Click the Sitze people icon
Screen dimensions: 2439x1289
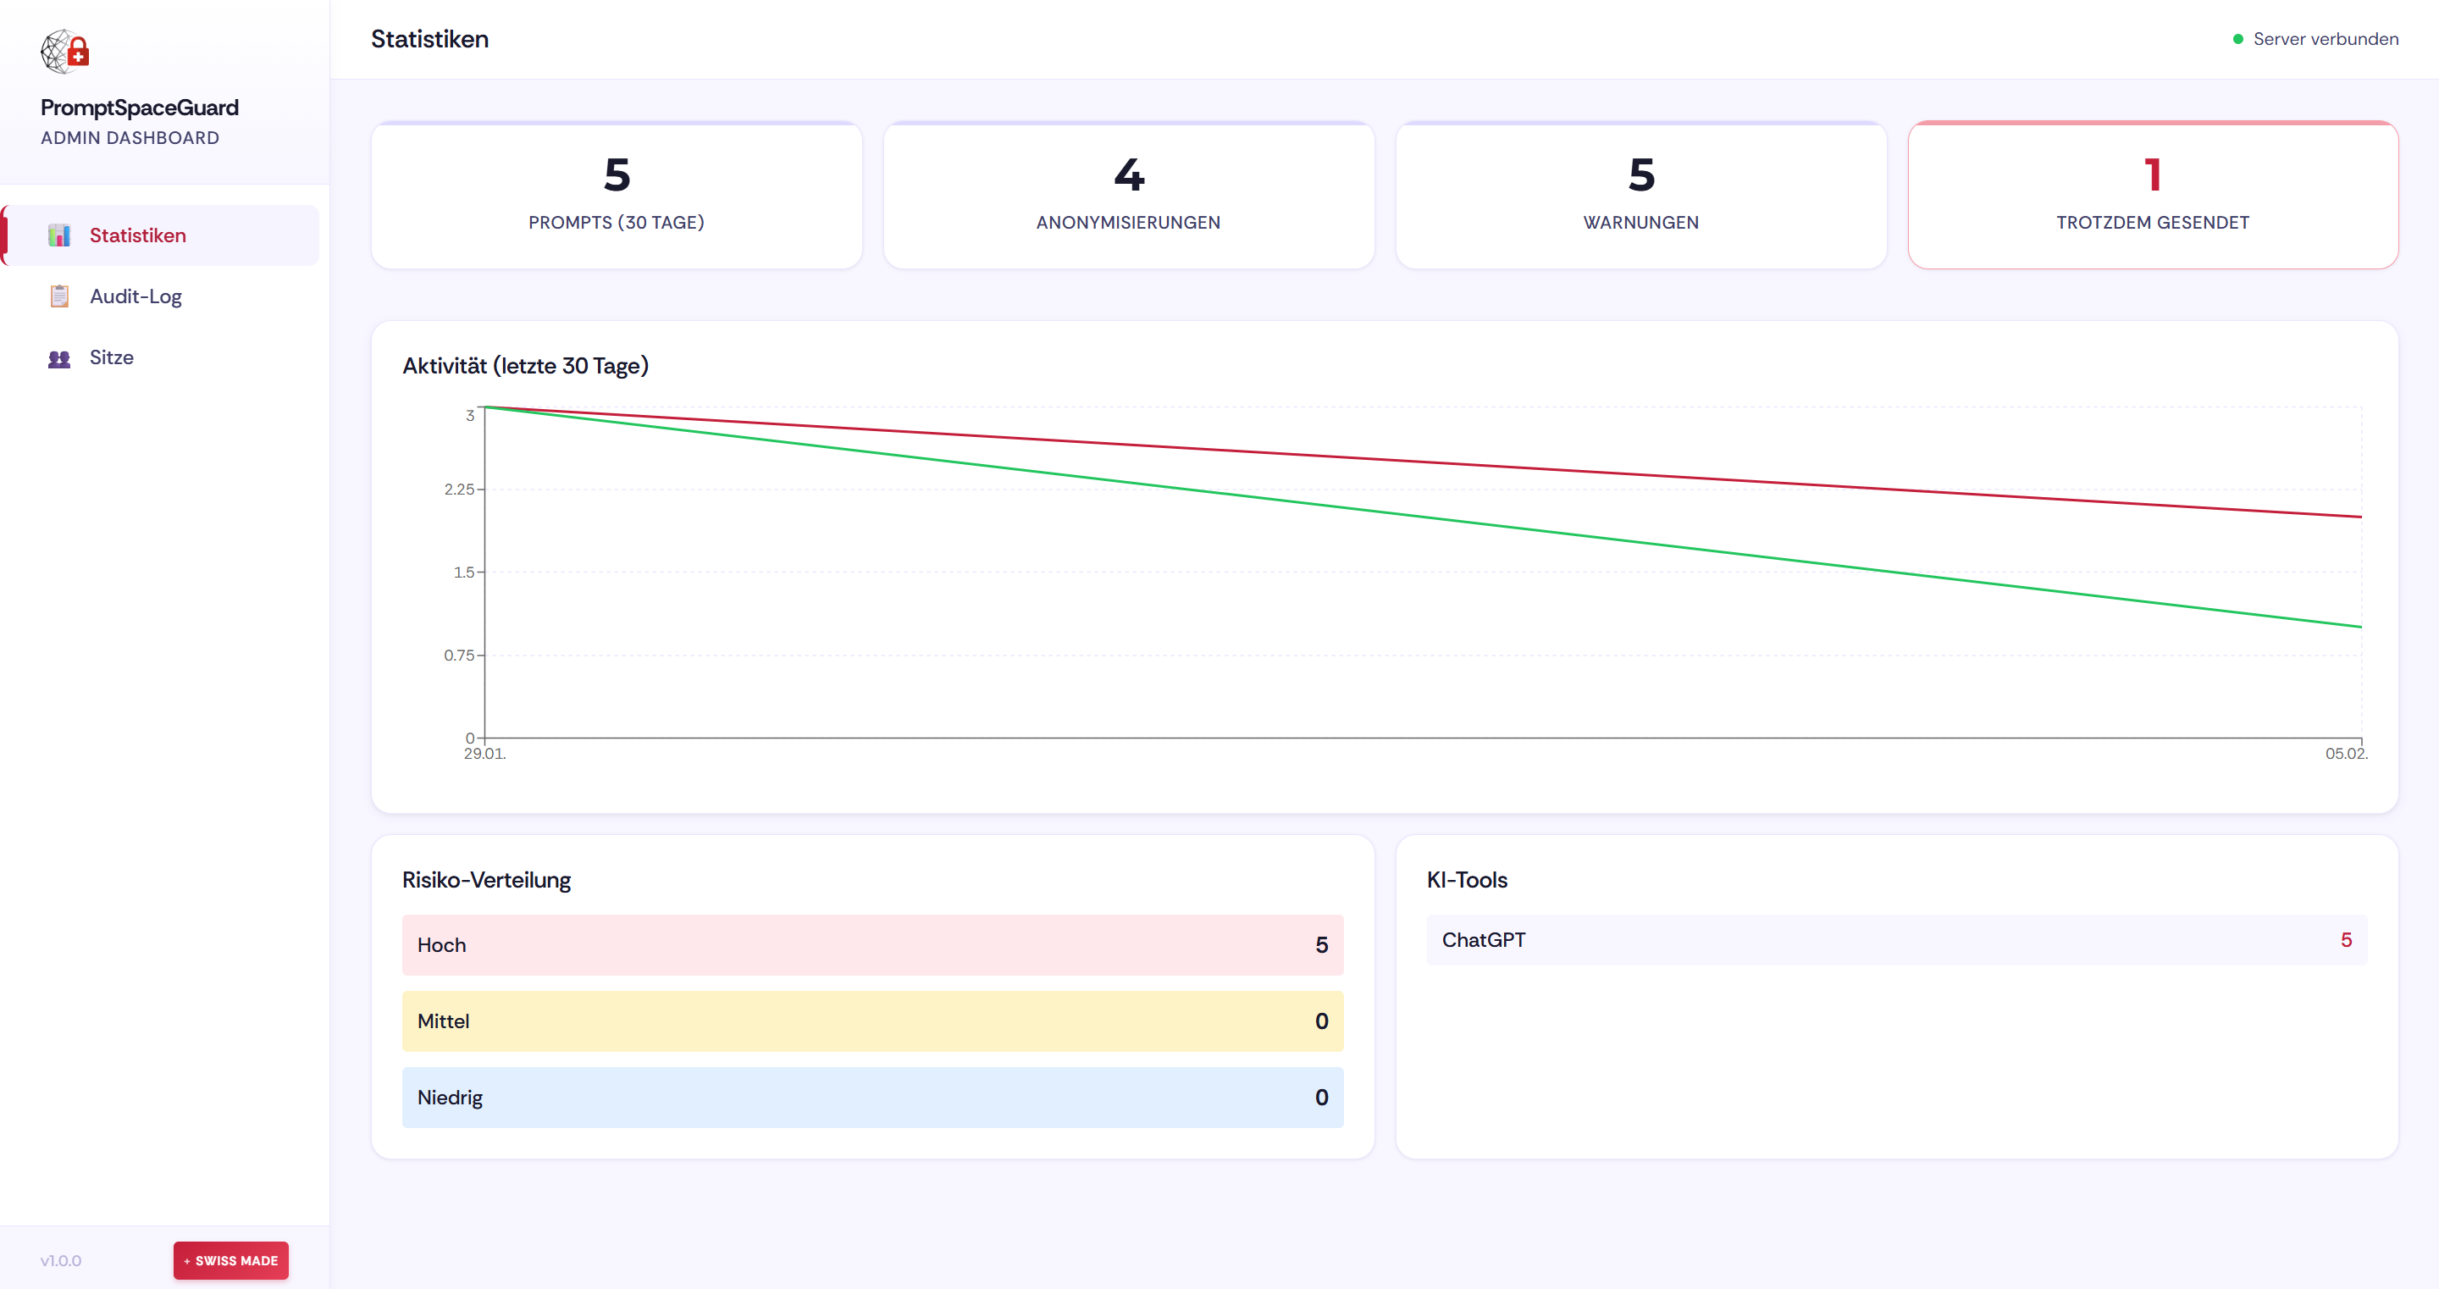click(59, 358)
